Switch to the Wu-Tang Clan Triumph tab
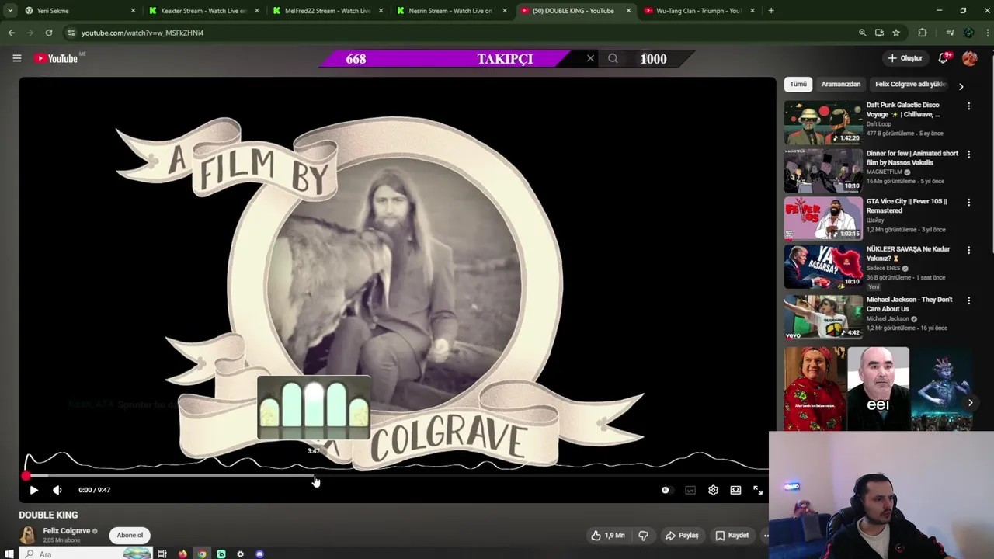The width and height of the screenshot is (994, 559). [x=699, y=11]
